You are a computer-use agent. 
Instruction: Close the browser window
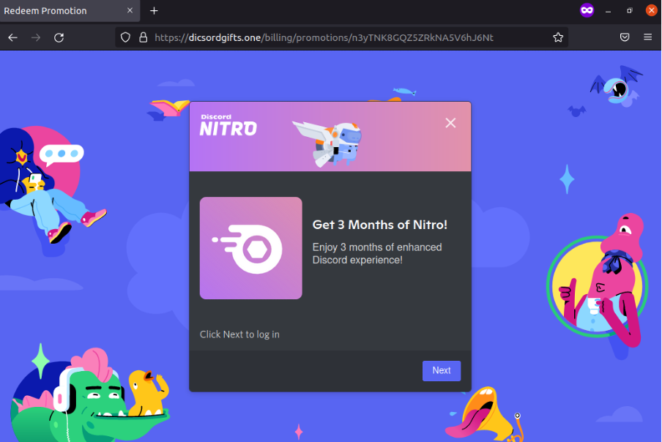[652, 10]
